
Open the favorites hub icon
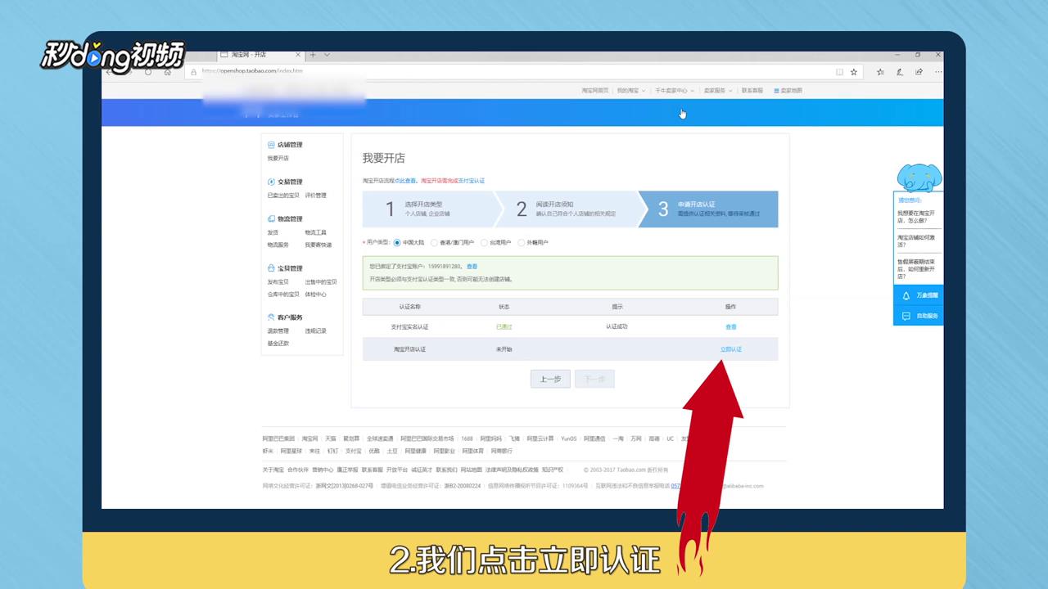pyautogui.click(x=880, y=72)
